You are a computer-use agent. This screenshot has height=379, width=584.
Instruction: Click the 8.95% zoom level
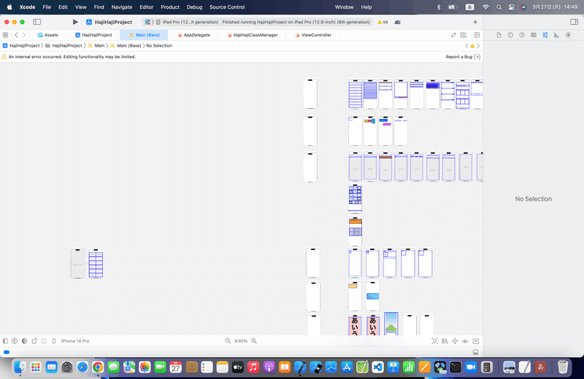tap(241, 341)
